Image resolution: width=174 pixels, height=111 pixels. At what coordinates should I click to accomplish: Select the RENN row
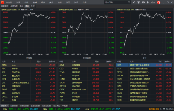click(x=28, y=65)
